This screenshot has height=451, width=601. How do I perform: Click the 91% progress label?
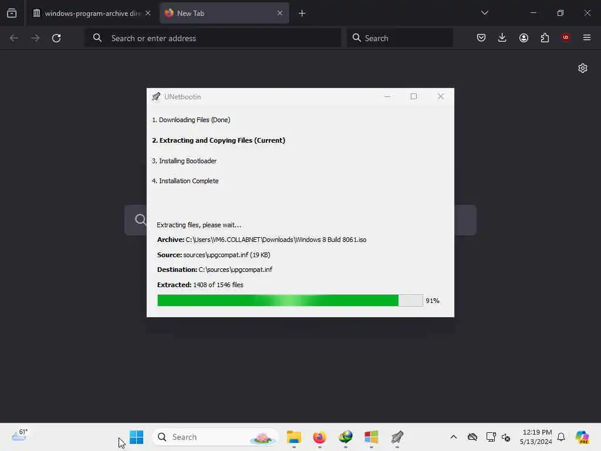click(433, 301)
